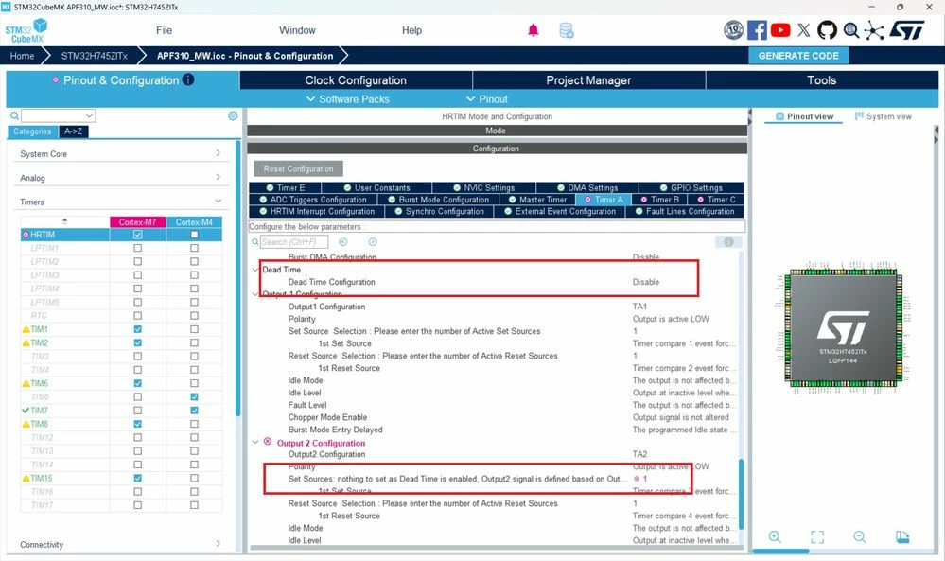Open the File menu
Image resolution: width=945 pixels, height=561 pixels.
[164, 30]
